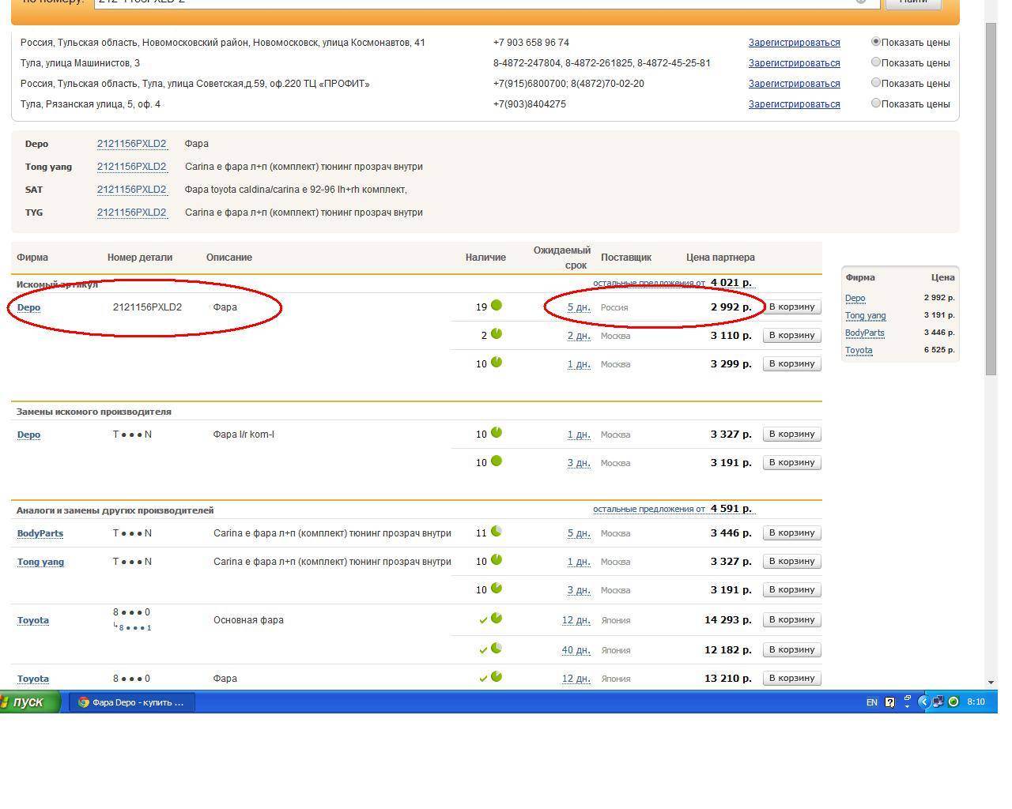Select 'Показать цены' radio for Тула, Машинистов 3
1012x809 pixels.
[876, 62]
